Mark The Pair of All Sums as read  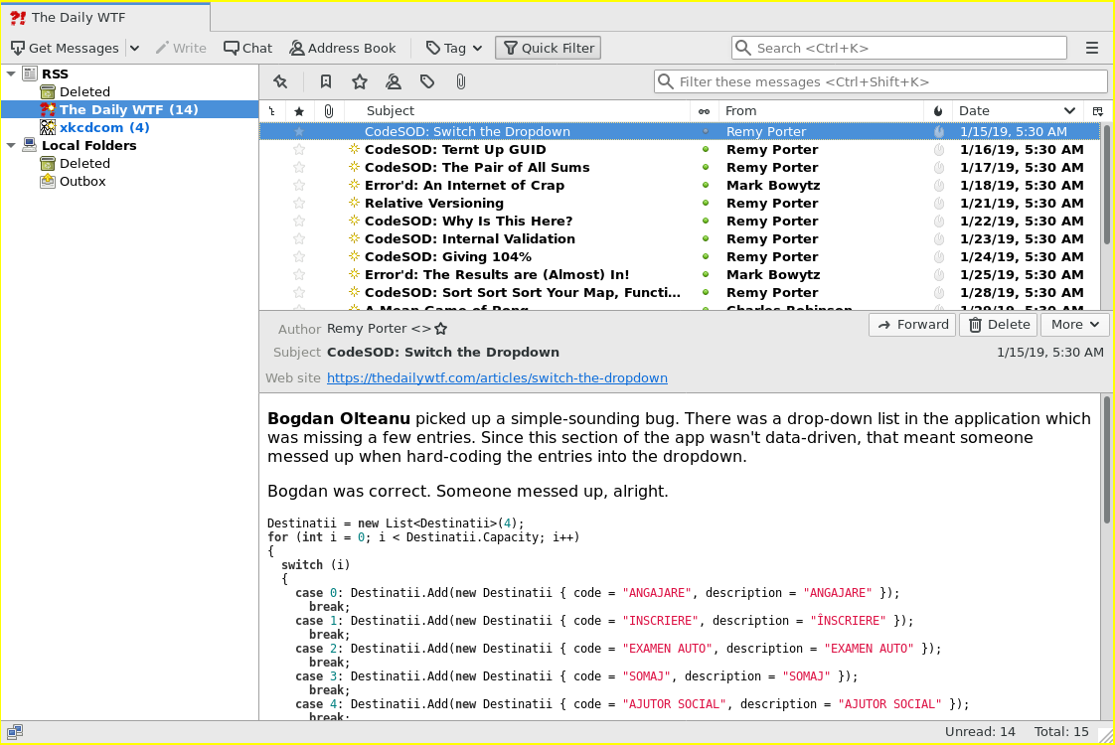tap(706, 167)
